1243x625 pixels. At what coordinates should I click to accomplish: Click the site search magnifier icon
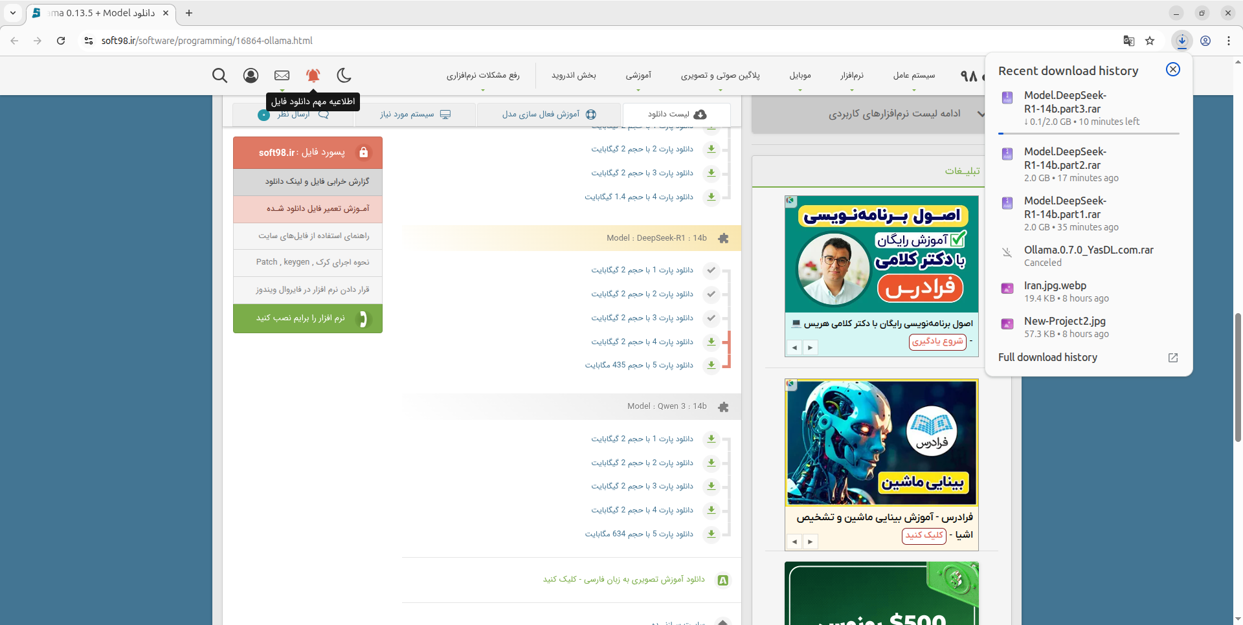[x=219, y=76]
